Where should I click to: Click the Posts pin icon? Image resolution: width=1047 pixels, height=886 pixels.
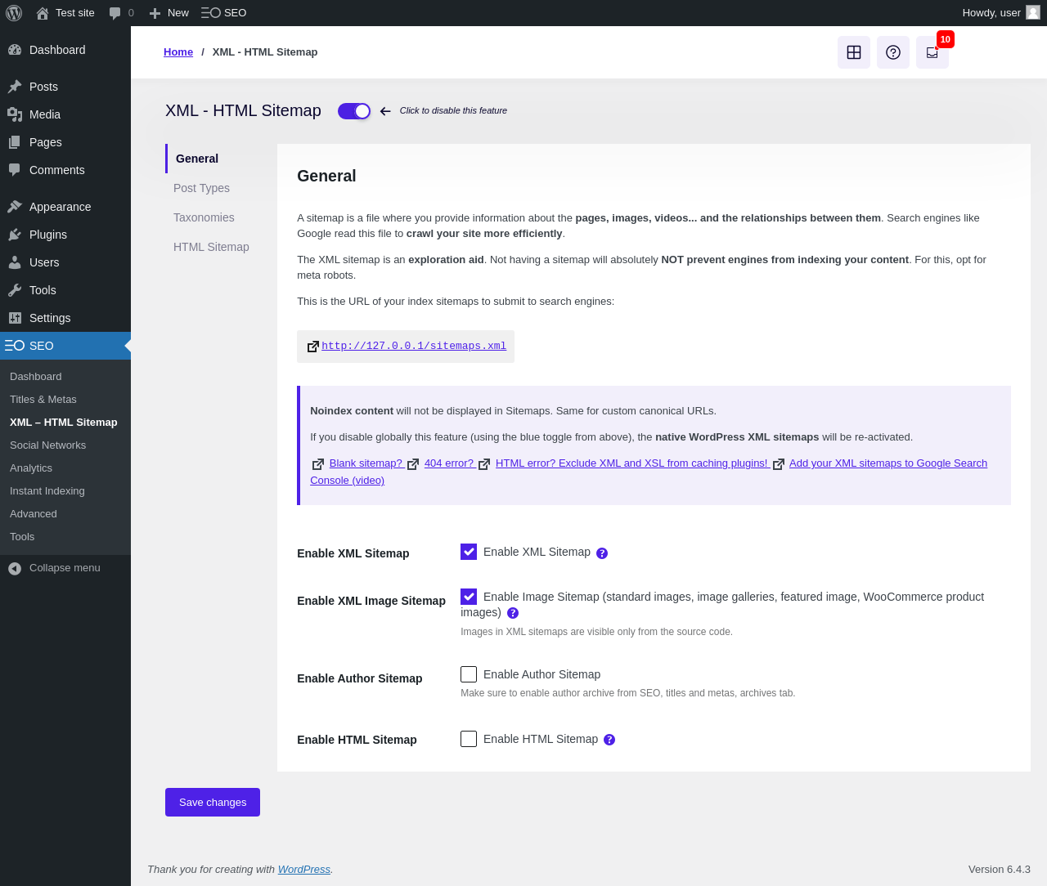(15, 87)
